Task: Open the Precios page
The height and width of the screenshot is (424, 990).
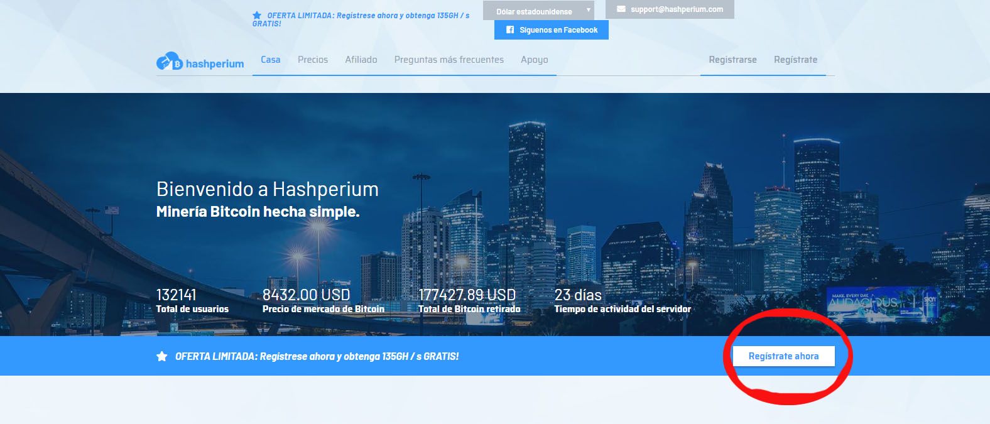Action: [313, 60]
